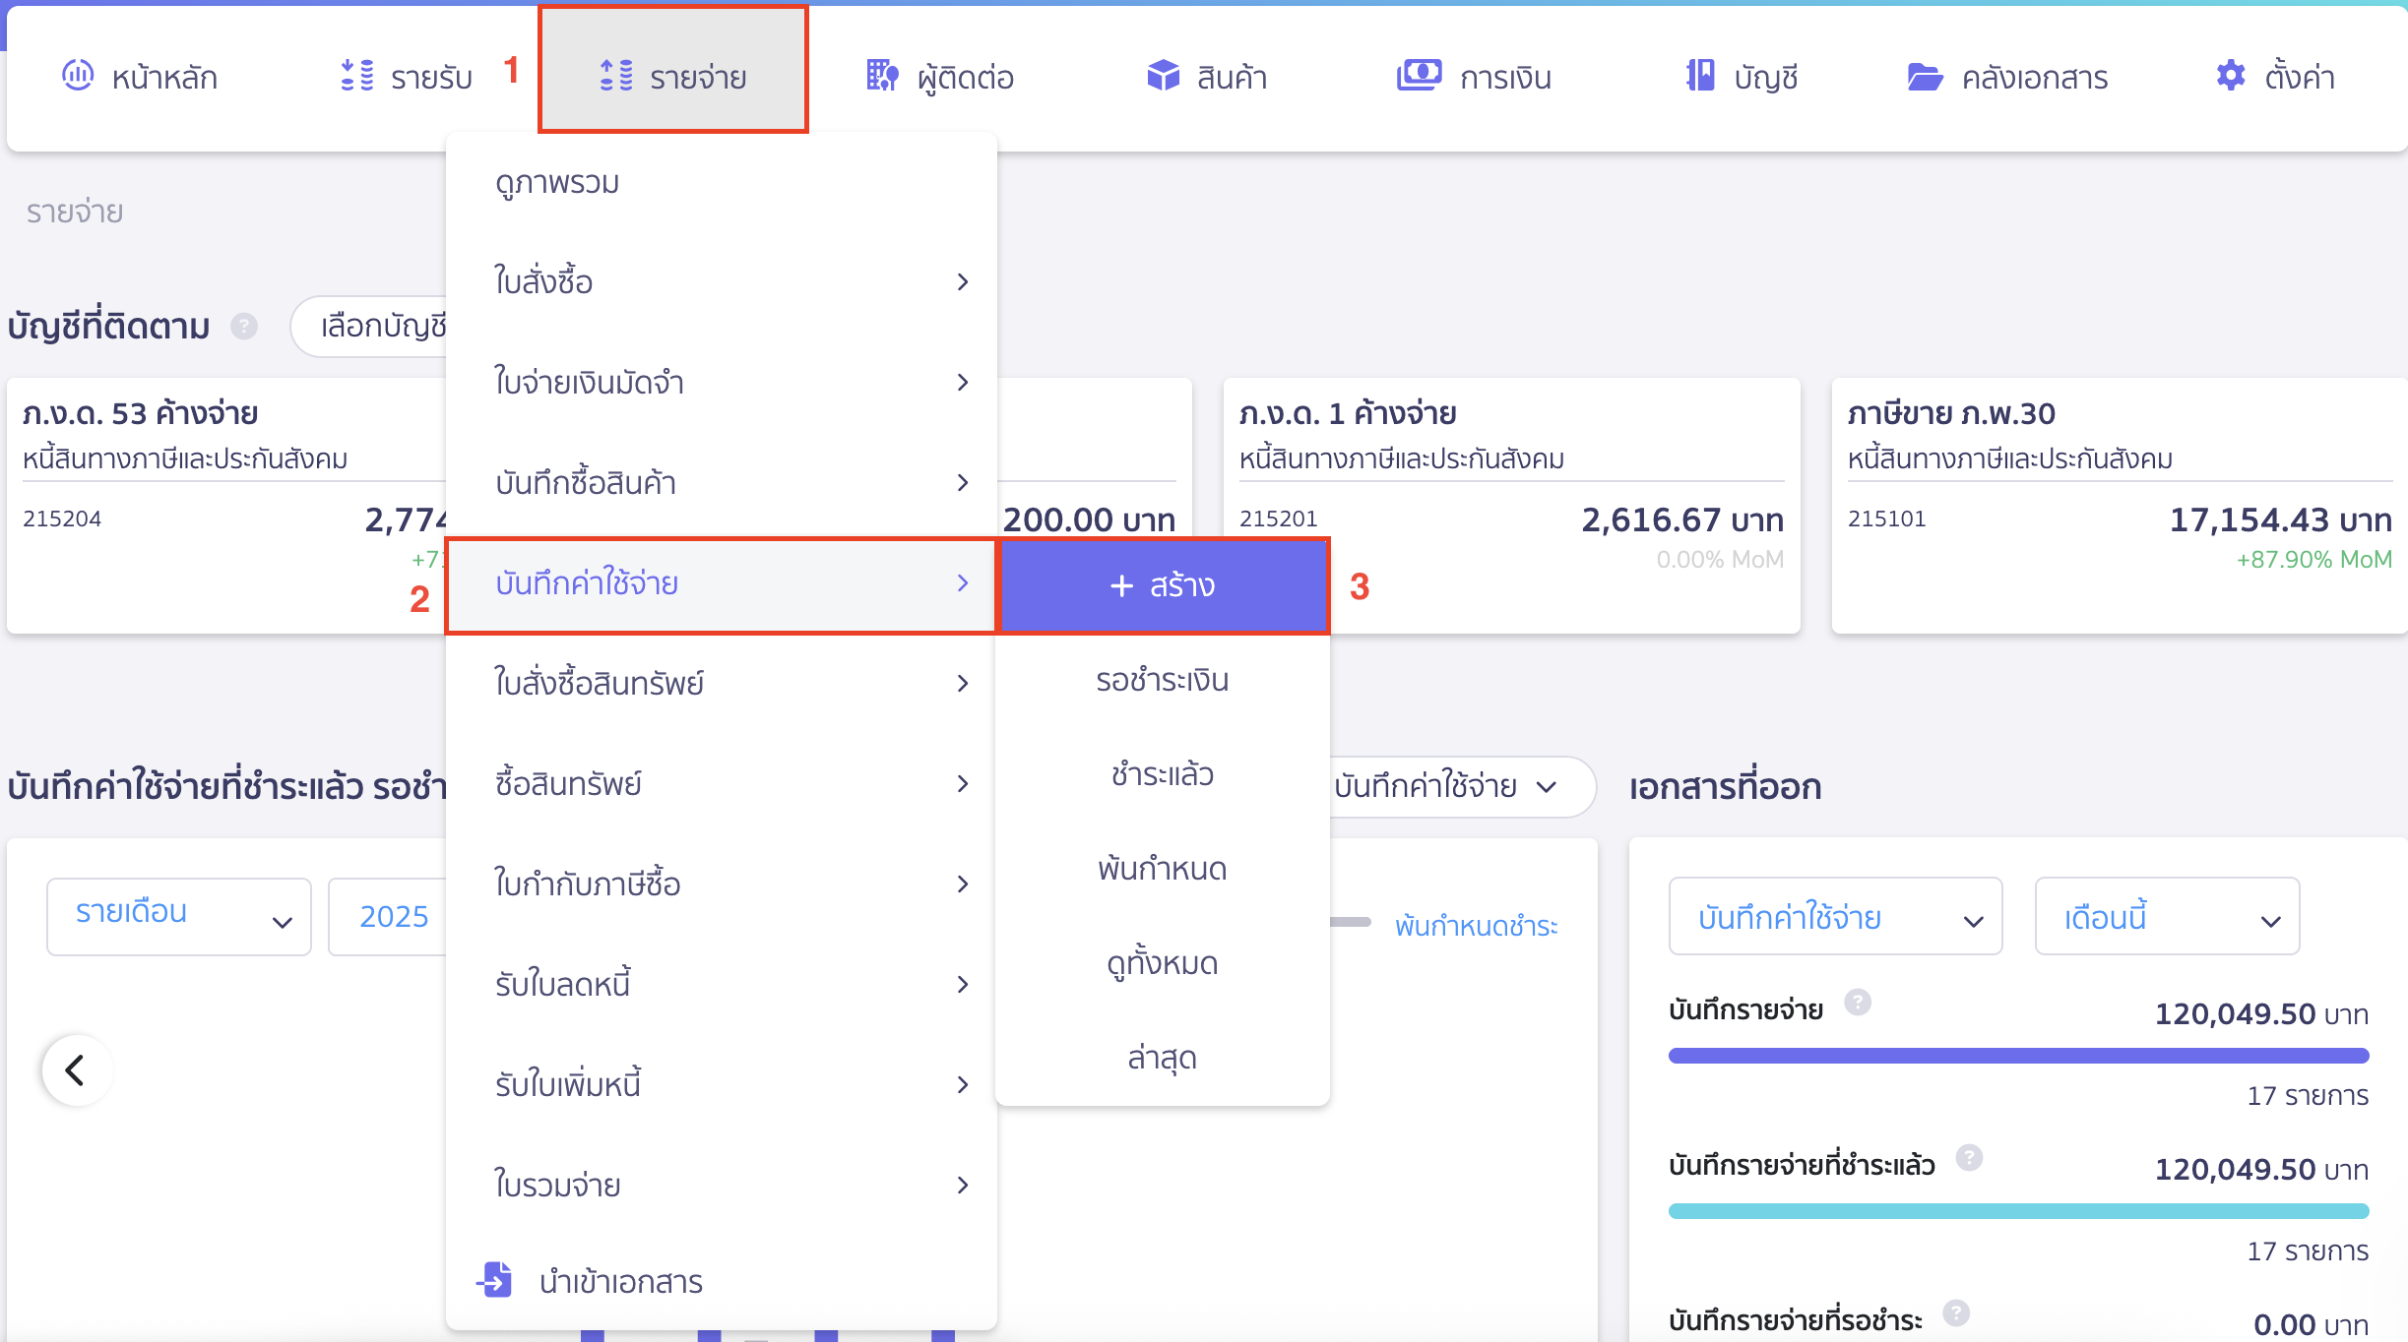2408x1342 pixels.
Task: Open the สินค้า menu
Action: point(1207,76)
